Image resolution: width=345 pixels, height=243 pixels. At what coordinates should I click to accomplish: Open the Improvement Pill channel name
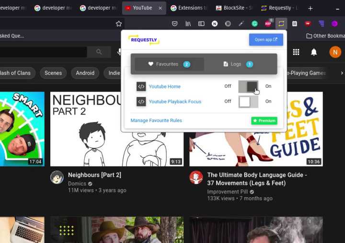coord(228,192)
